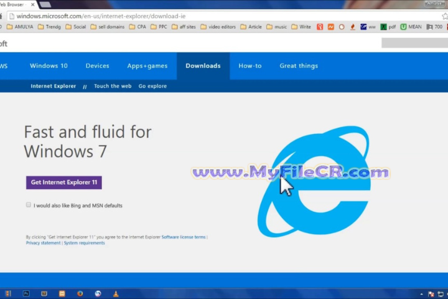Open the music bookmarks folder

276,27
